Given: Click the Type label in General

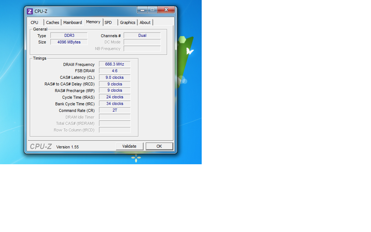Looking at the screenshot, I should [x=42, y=36].
